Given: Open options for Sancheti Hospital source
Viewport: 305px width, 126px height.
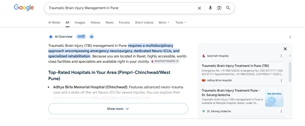Looking at the screenshot, I should click(x=281, y=56).
